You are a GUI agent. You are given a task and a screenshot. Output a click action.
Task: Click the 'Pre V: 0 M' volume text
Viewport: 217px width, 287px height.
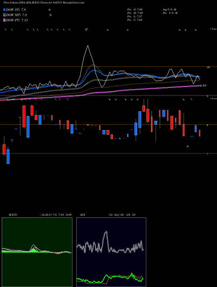pos(170,13)
